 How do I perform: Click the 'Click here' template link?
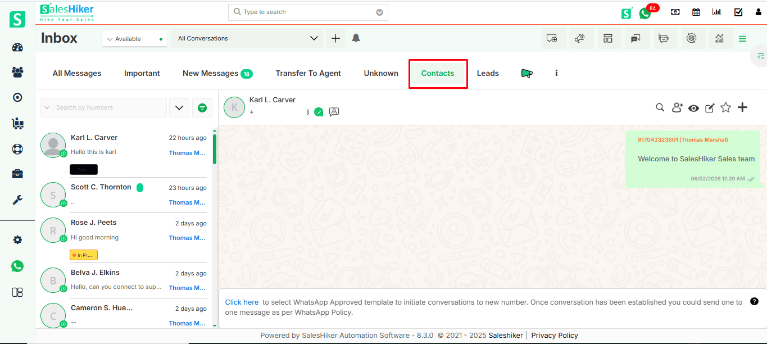[242, 302]
